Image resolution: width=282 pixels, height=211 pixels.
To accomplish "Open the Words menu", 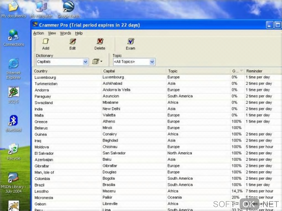I will (66, 33).
